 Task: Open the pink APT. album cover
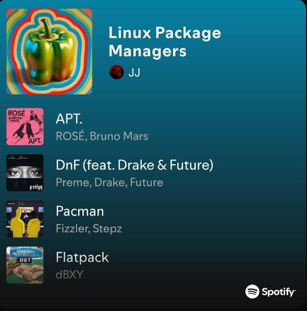[x=25, y=127]
